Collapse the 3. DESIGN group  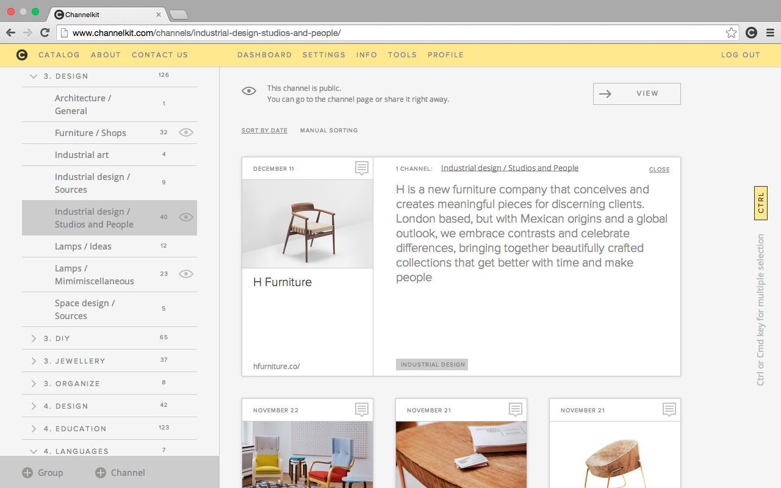tap(34, 76)
